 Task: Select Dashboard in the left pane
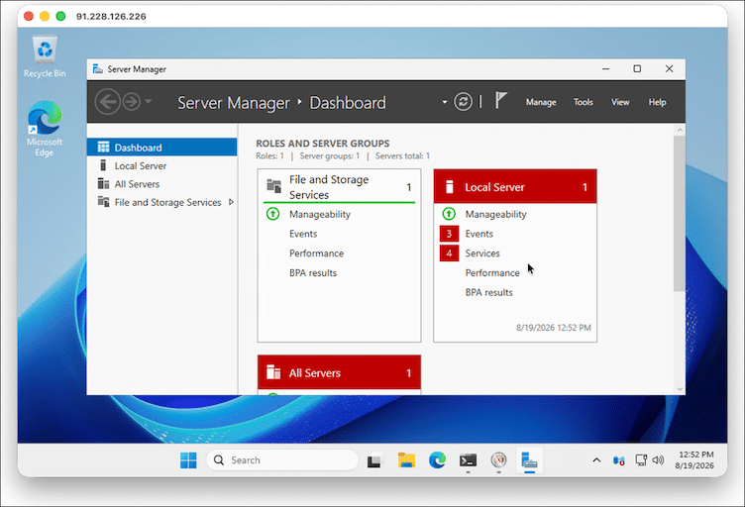(x=162, y=148)
